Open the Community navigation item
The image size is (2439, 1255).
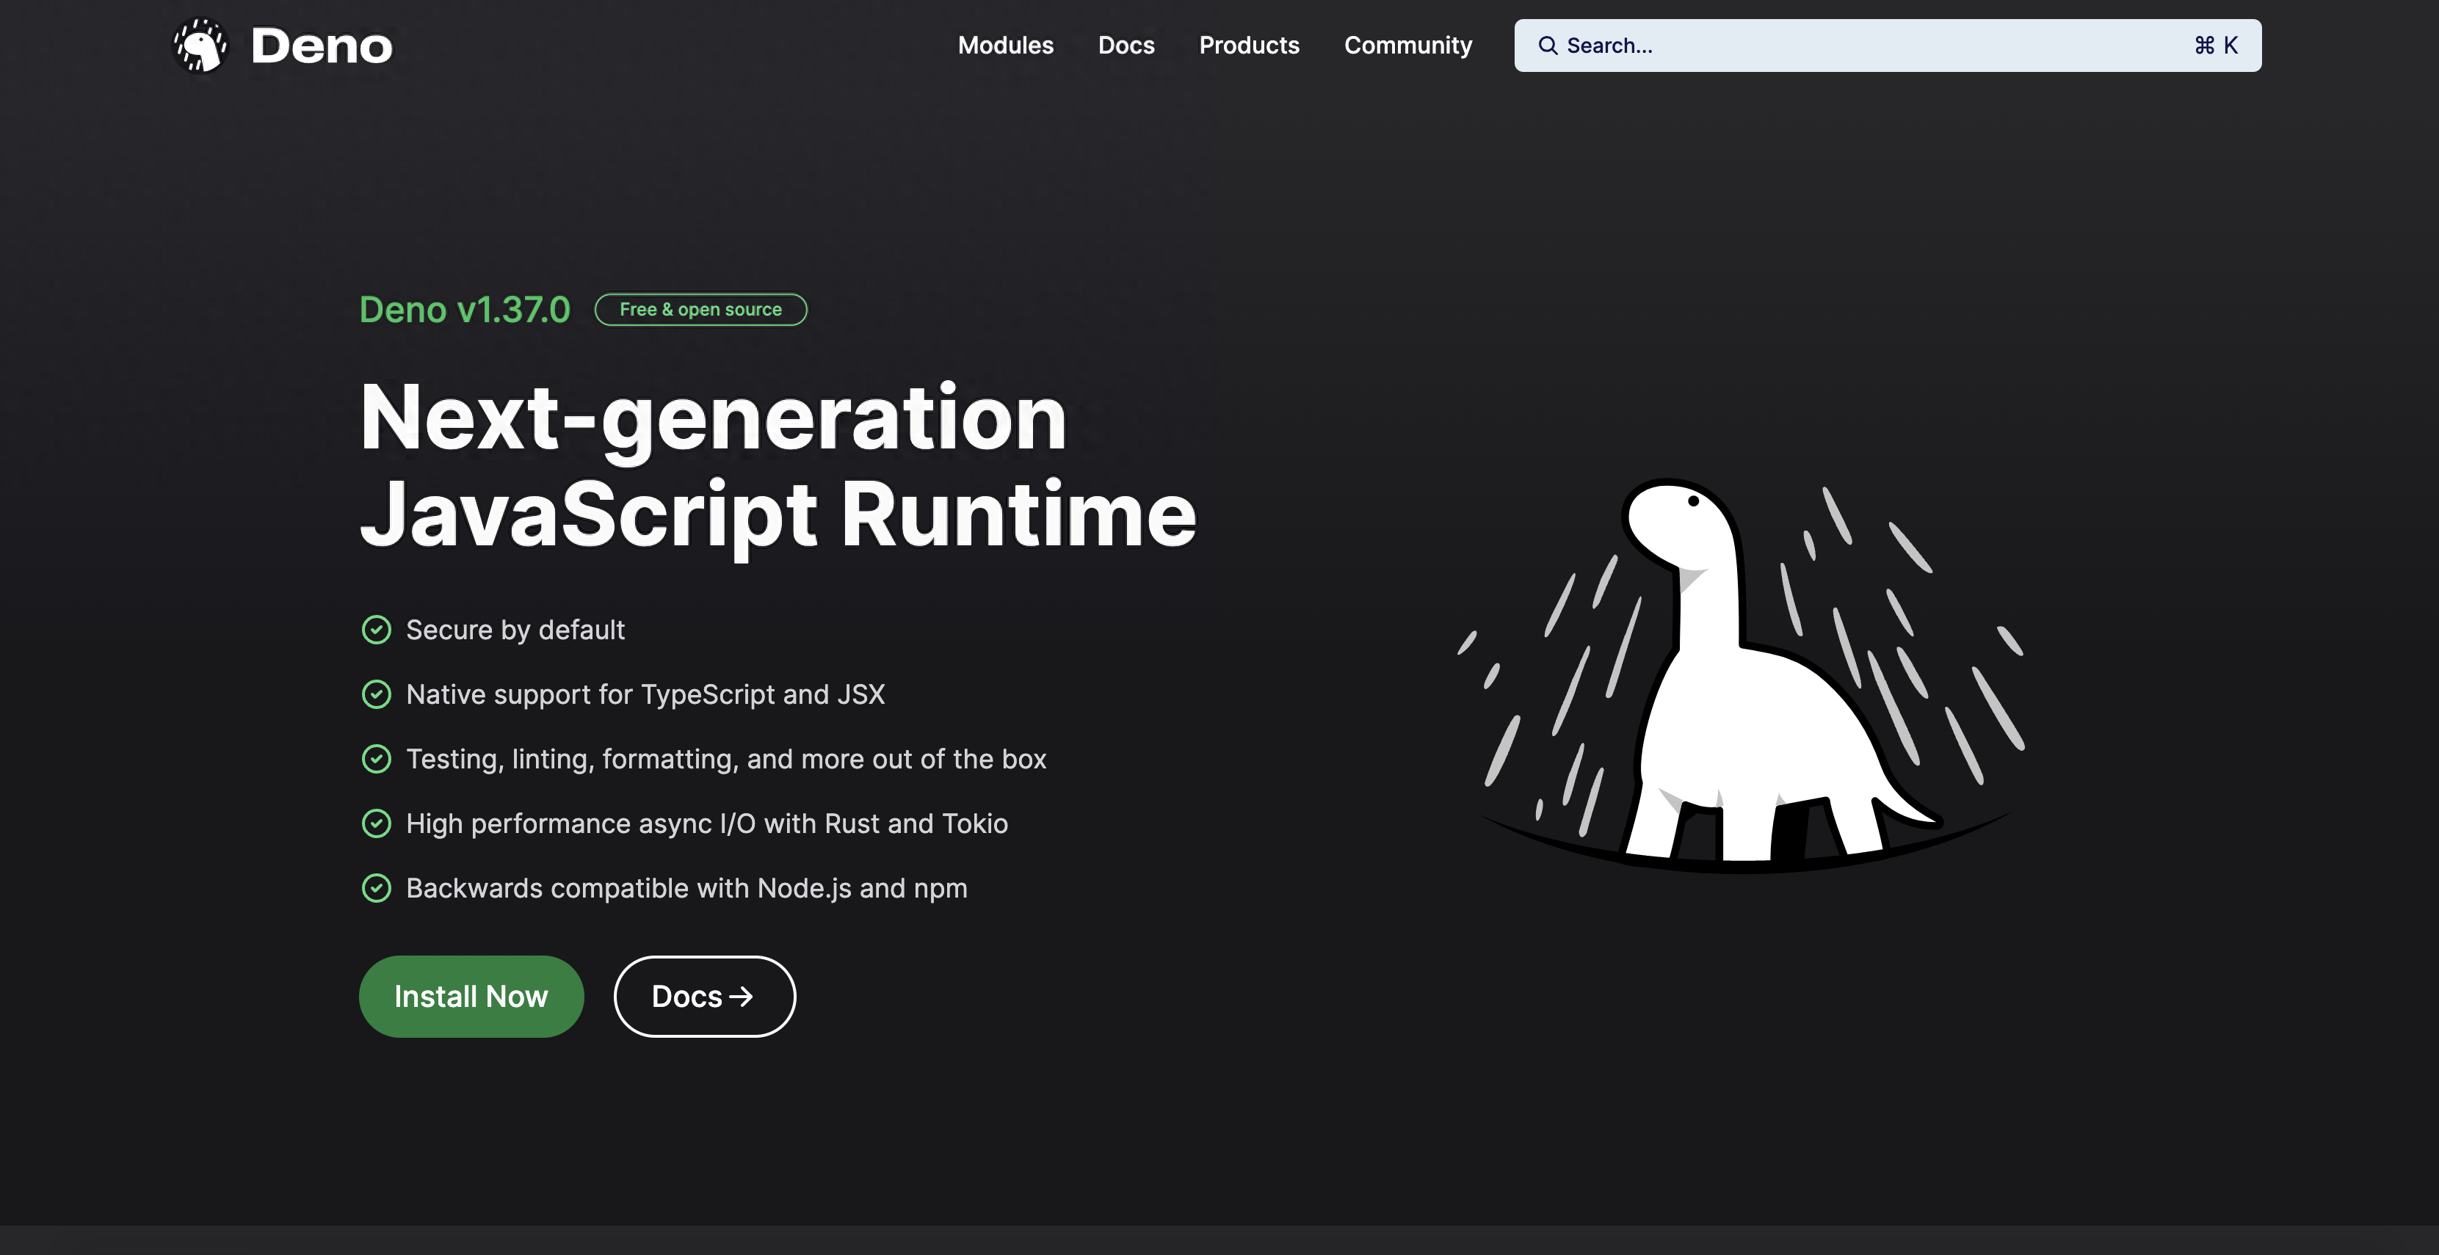click(1408, 46)
